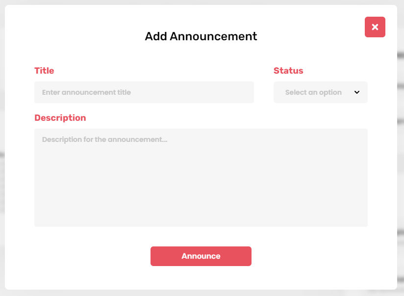Choose a status from the Status selector
Image resolution: width=404 pixels, height=296 pixels.
(320, 92)
